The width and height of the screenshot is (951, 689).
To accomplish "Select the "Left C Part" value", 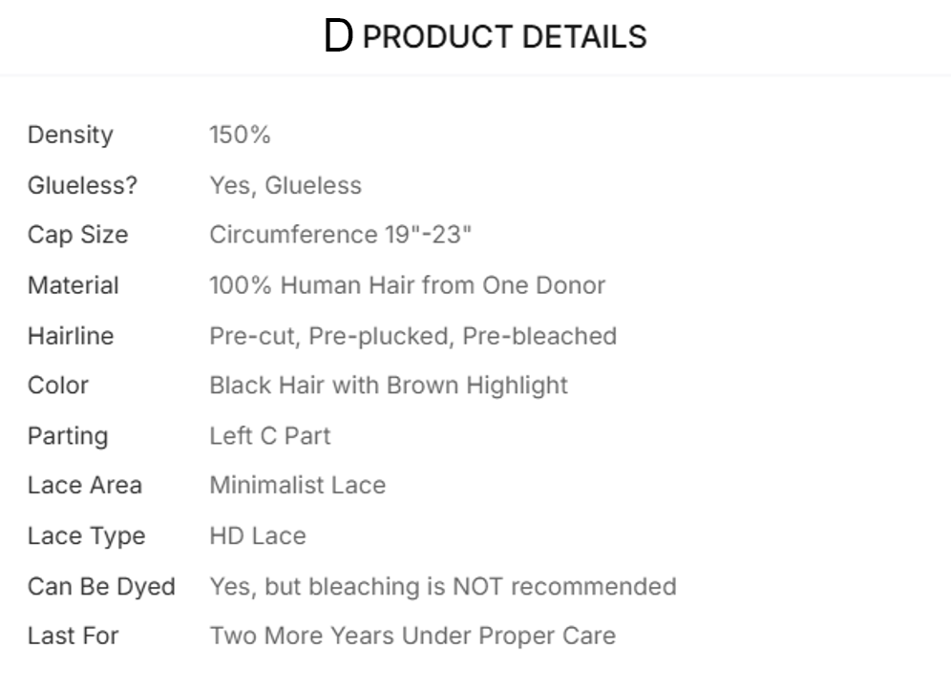I will [270, 436].
